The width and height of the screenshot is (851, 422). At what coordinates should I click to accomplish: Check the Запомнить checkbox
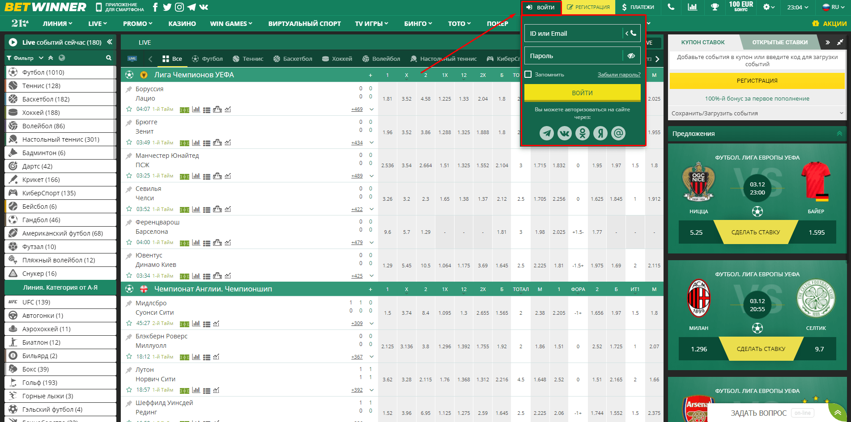(528, 74)
